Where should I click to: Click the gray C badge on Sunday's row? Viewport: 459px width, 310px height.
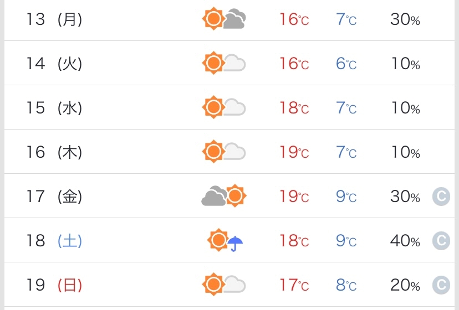click(x=441, y=285)
